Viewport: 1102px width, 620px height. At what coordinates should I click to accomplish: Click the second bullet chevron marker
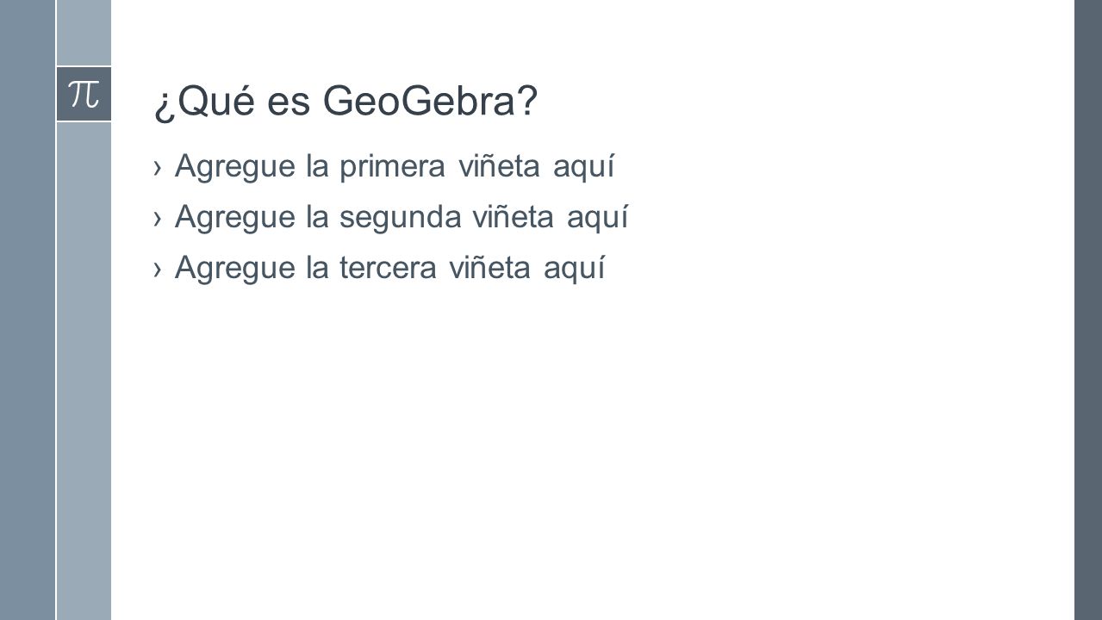[157, 219]
